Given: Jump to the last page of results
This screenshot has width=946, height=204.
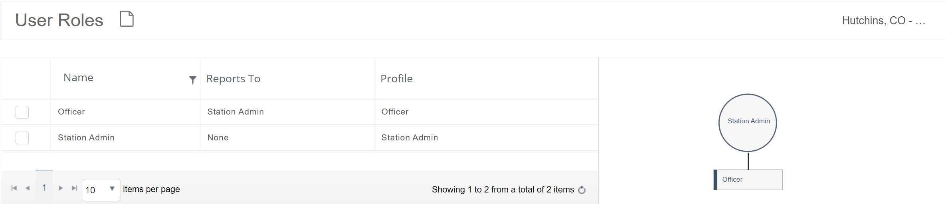Looking at the screenshot, I should tap(74, 188).
